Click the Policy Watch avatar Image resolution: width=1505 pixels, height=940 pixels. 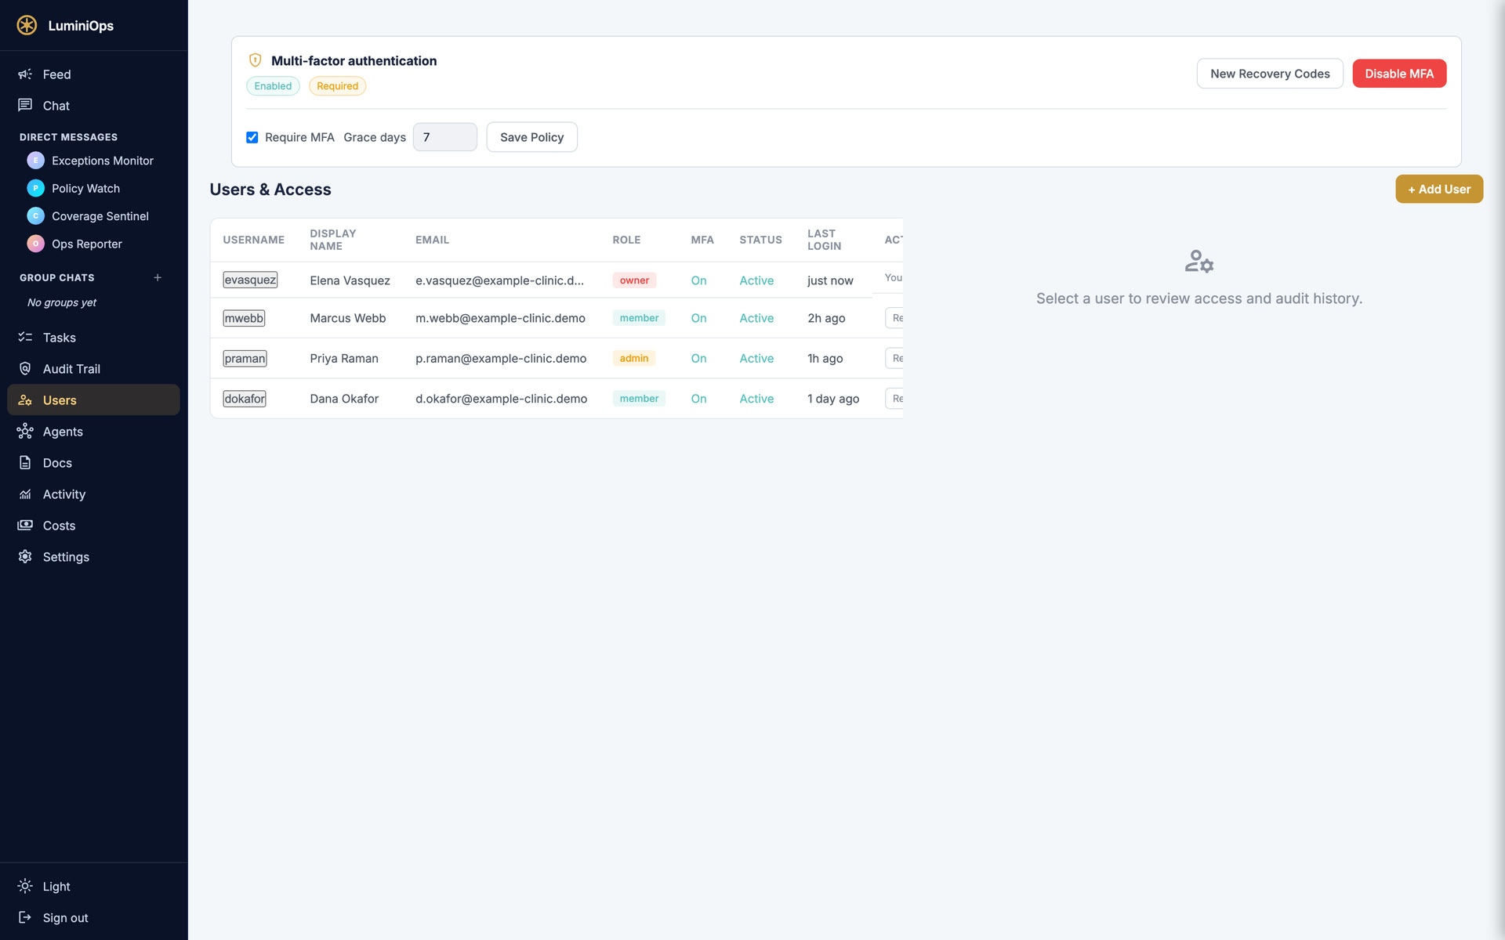coord(35,188)
